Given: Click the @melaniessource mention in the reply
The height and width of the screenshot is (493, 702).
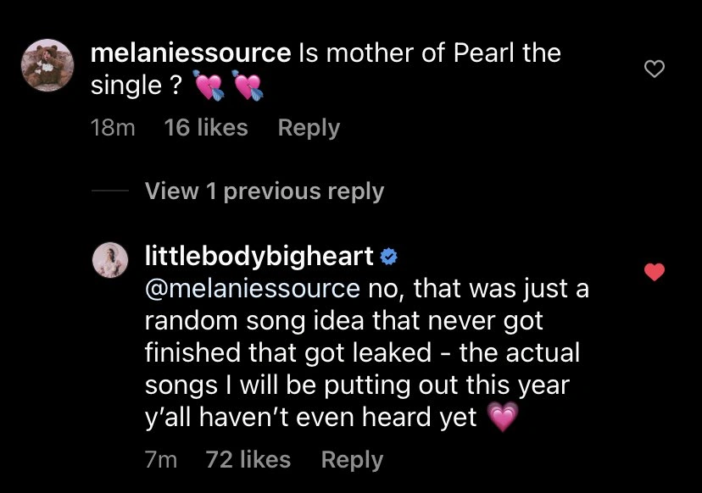Looking at the screenshot, I should [x=252, y=289].
